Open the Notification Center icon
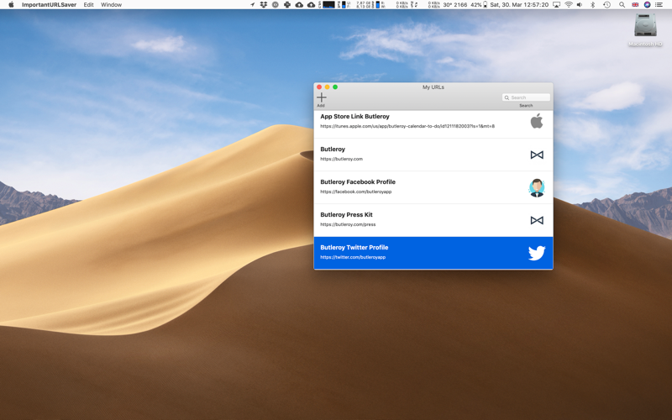 659,5
